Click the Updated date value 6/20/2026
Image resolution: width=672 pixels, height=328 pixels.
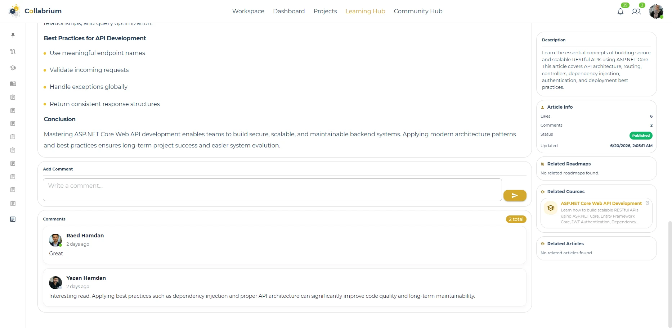pos(631,146)
